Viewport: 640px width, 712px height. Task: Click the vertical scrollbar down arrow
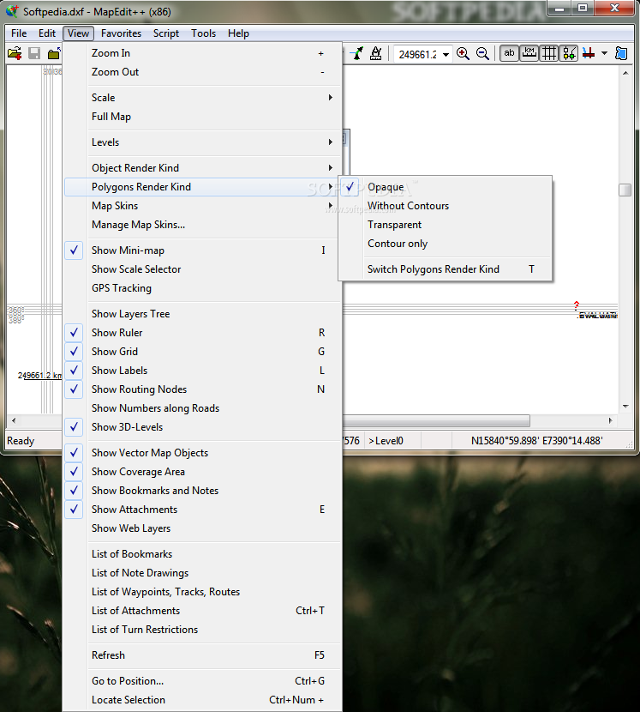tap(625, 407)
